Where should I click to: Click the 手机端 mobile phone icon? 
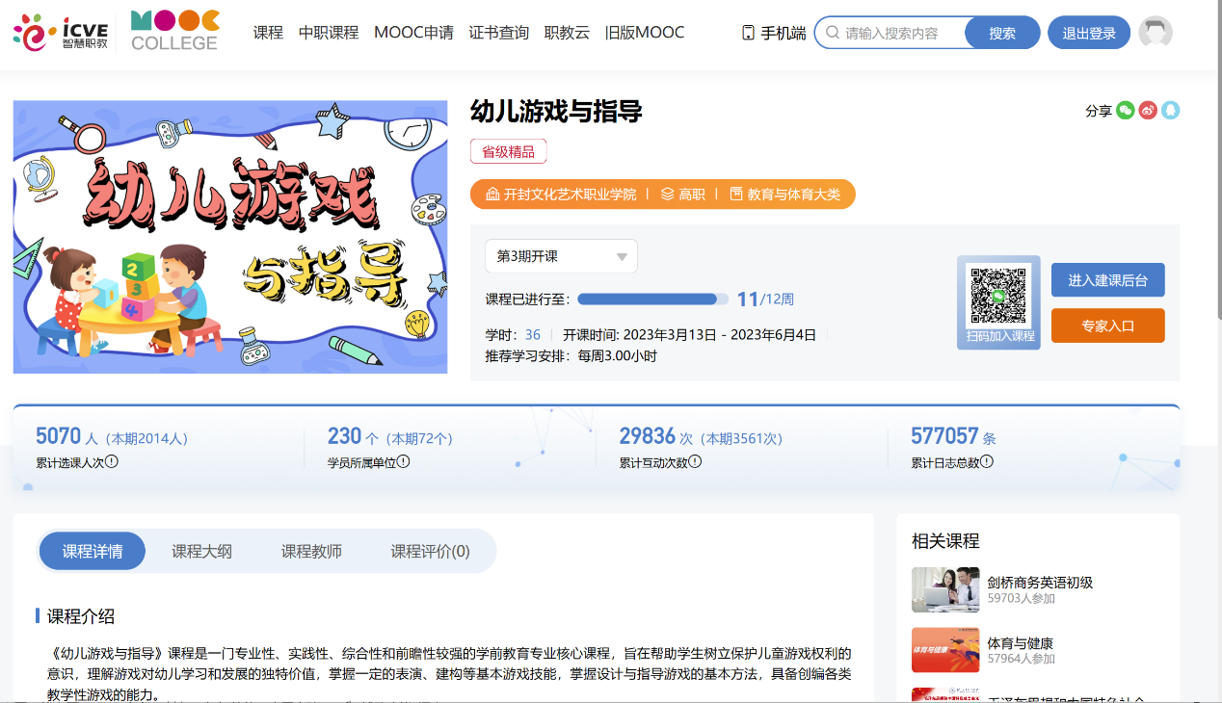[748, 33]
